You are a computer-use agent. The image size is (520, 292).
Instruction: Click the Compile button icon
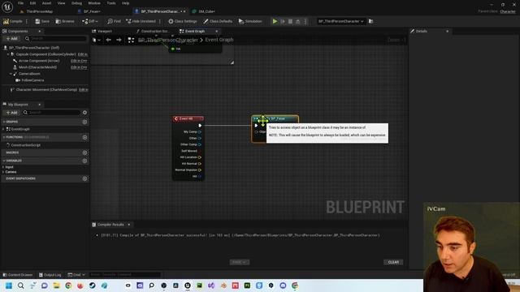click(x=6, y=21)
